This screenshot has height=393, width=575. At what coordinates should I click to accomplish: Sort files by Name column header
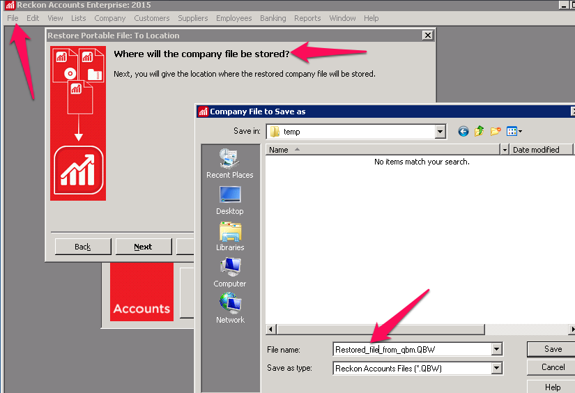pos(383,150)
